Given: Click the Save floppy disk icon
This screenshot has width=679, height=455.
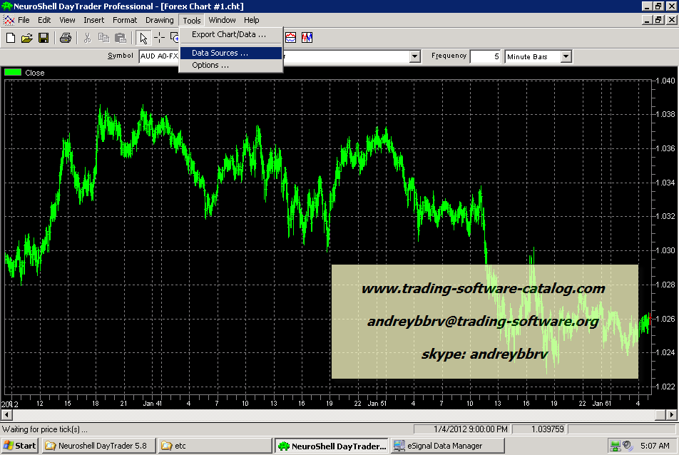Looking at the screenshot, I should (x=44, y=38).
